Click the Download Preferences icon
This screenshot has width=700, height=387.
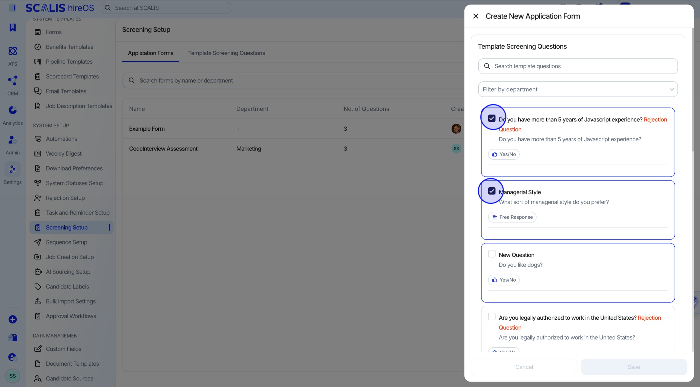(x=38, y=168)
